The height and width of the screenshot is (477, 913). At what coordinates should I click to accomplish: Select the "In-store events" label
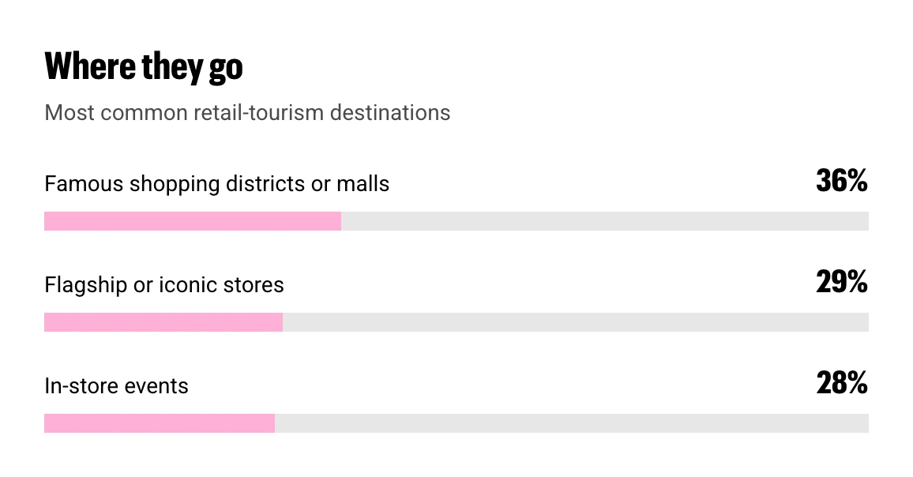[116, 386]
